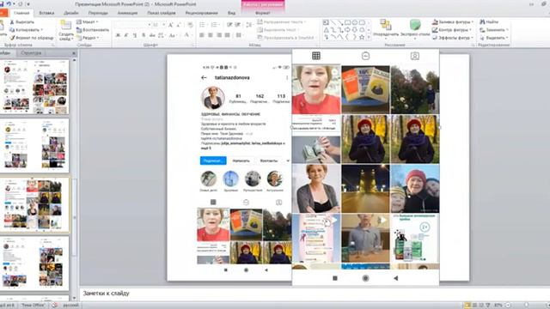Click the Format Painter (Формат по образцу) brush

coord(12,38)
